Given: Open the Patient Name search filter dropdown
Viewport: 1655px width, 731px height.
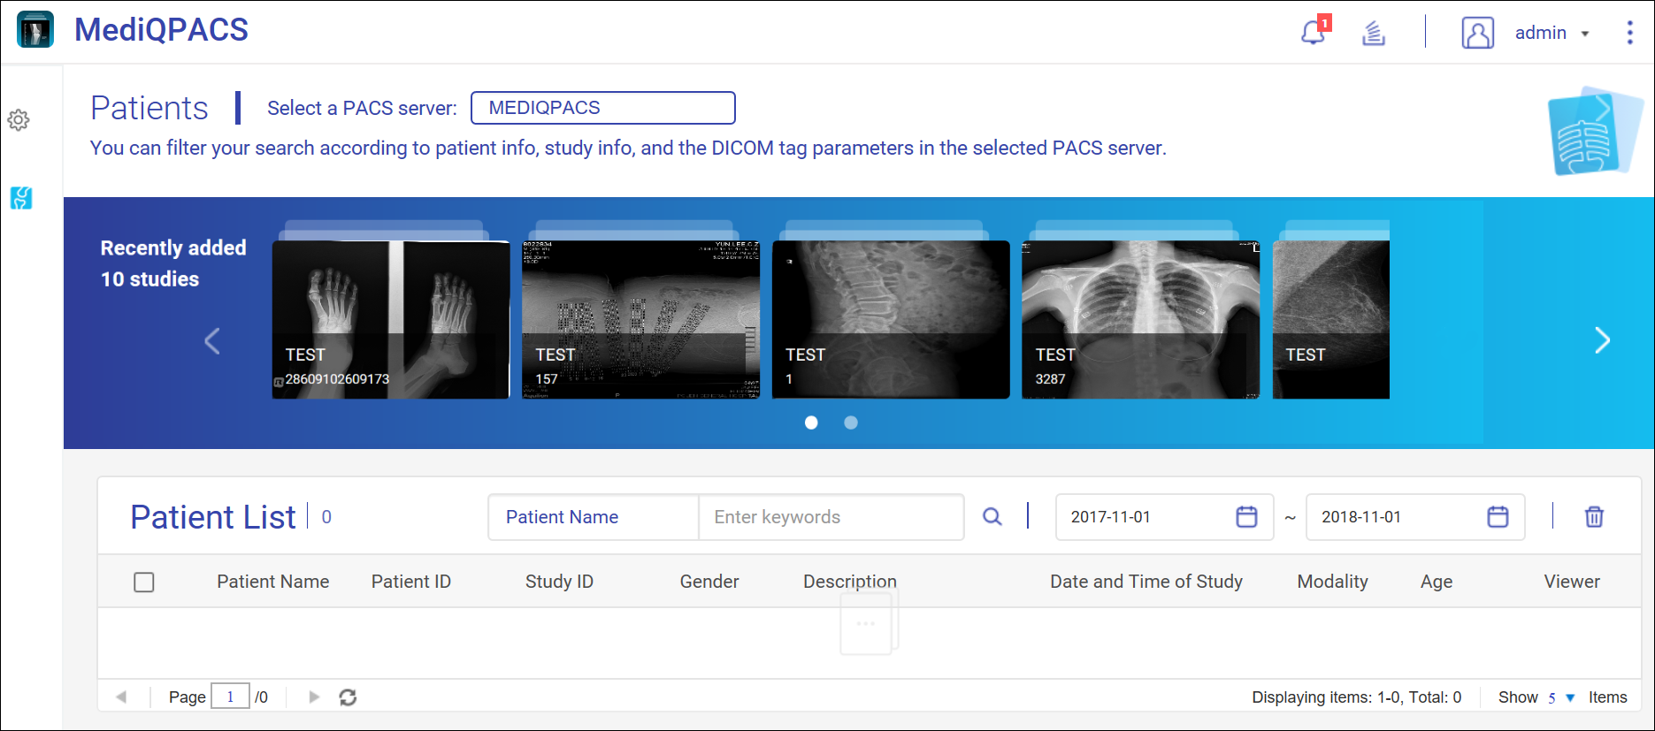Looking at the screenshot, I should point(593,517).
